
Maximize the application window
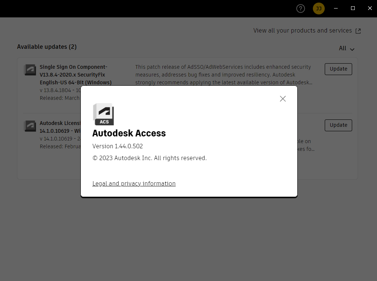click(353, 8)
